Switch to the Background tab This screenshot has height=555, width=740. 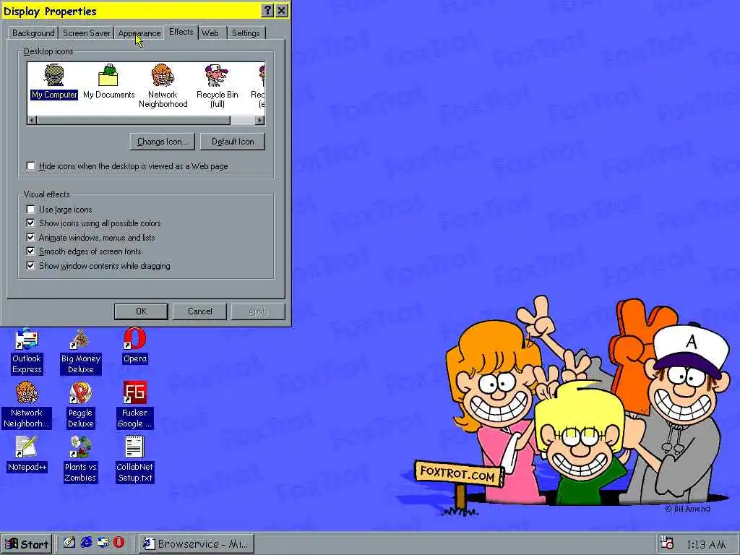click(x=33, y=33)
